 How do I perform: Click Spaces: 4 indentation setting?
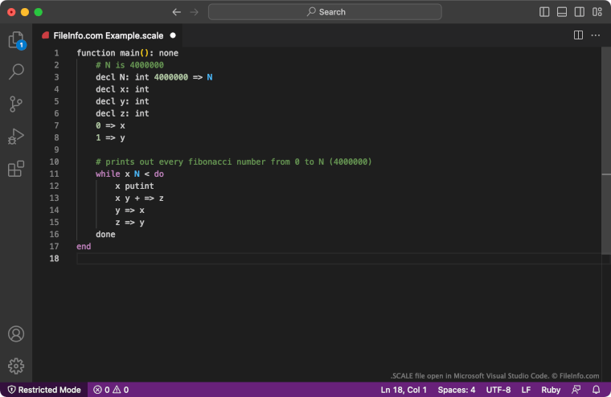click(x=456, y=390)
